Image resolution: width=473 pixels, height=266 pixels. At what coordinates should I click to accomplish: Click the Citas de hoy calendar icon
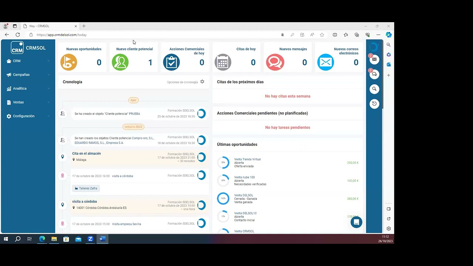click(223, 62)
